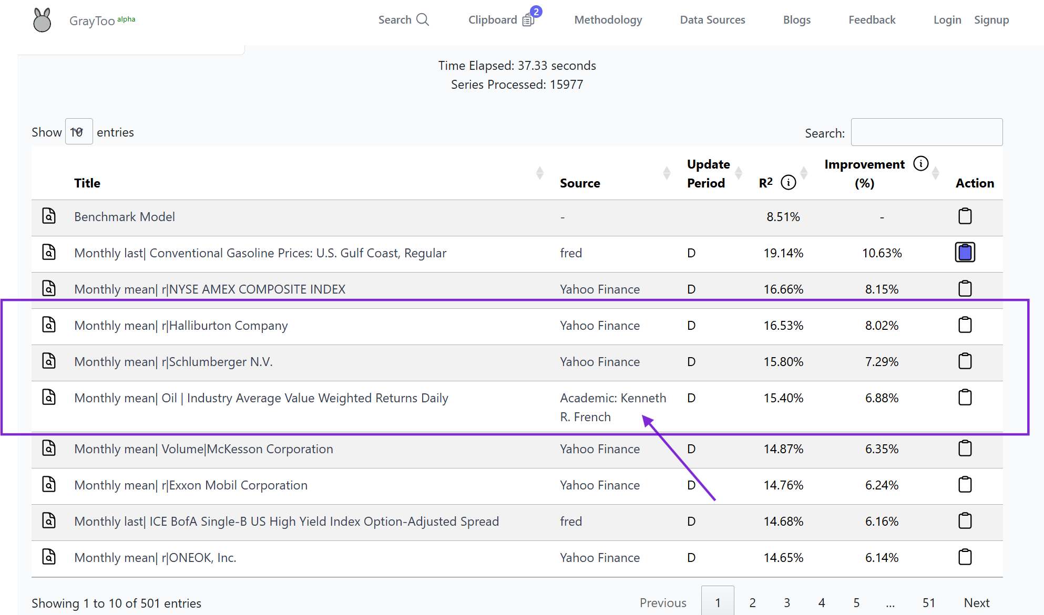Screen dimensions: 1044x615
Task: Expand Title column sort arrow
Action: pos(539,173)
